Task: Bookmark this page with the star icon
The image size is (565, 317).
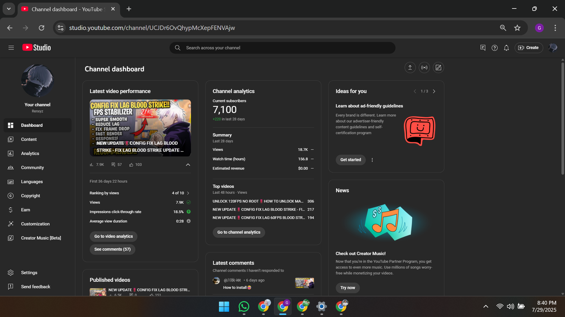Action: click(x=517, y=28)
